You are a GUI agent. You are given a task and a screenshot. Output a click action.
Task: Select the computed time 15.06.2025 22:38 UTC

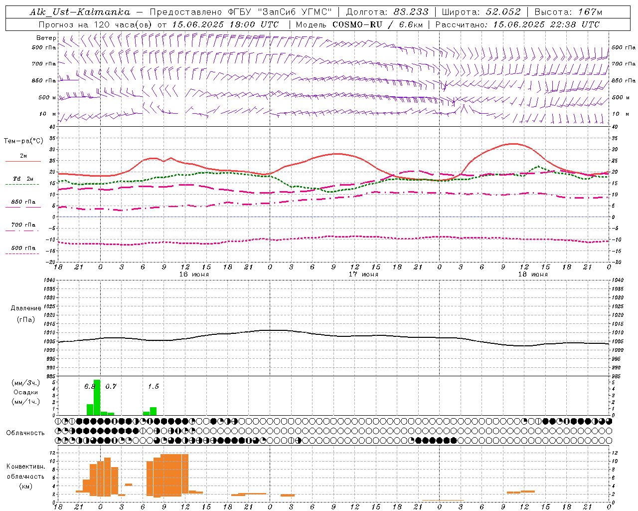(546, 24)
